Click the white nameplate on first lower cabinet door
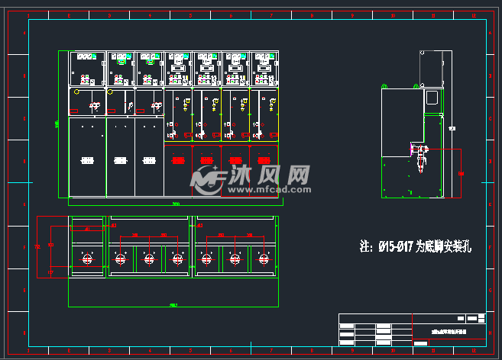 pyautogui.click(x=87, y=160)
